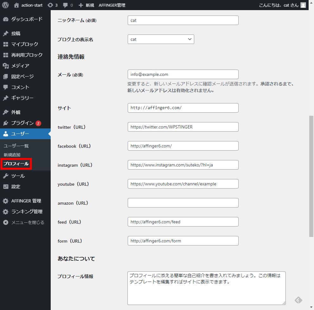Click the メディア icon in sidebar

tap(6, 66)
